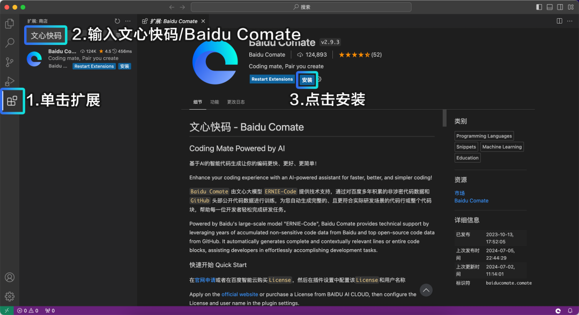Show errors and warnings in status bar
Image resolution: width=579 pixels, height=315 pixels.
coord(28,311)
